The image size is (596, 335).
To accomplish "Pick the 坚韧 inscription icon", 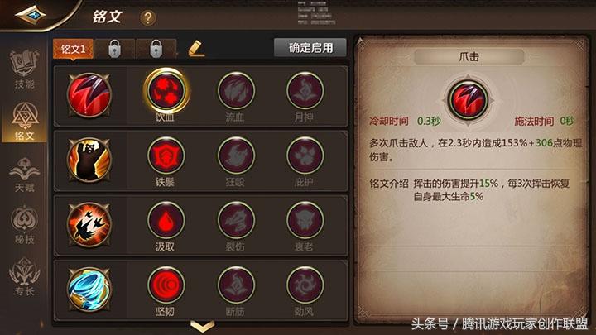I will pyautogui.click(x=166, y=285).
